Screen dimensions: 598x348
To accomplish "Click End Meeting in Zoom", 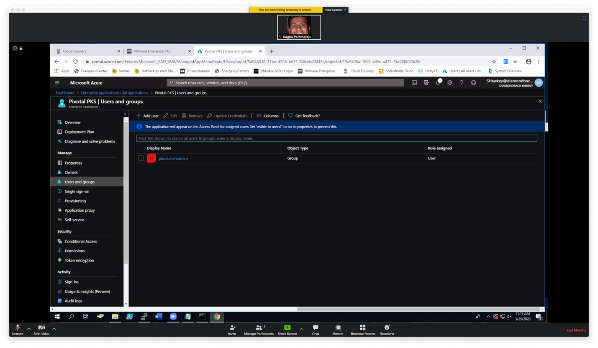I will pyautogui.click(x=576, y=330).
